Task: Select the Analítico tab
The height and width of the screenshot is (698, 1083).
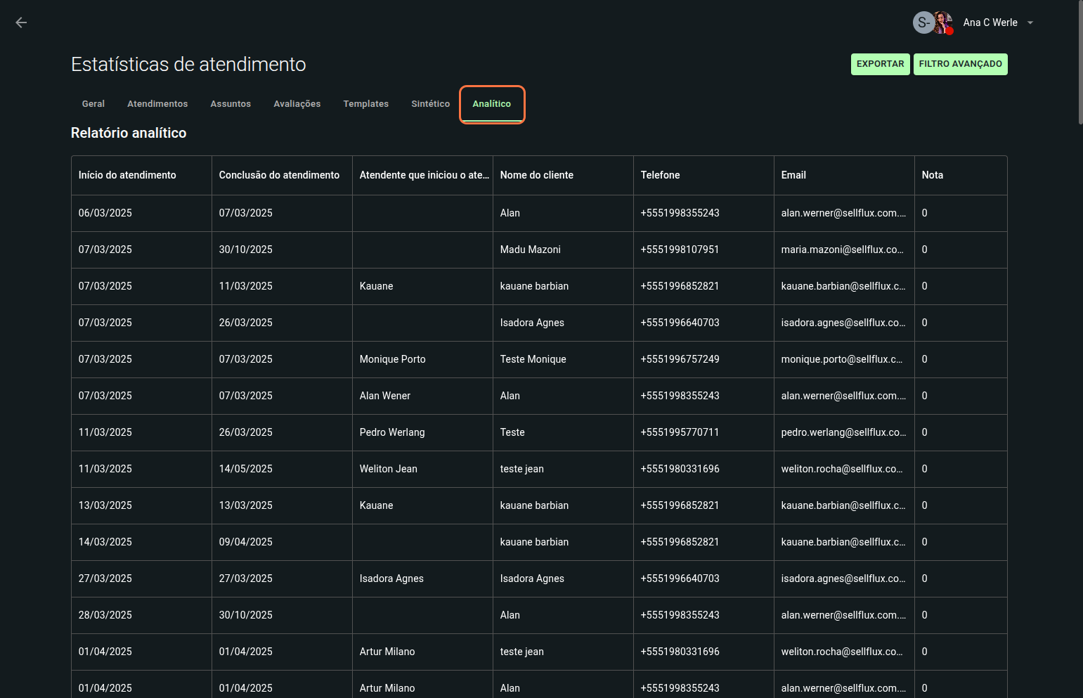Action: click(x=491, y=104)
